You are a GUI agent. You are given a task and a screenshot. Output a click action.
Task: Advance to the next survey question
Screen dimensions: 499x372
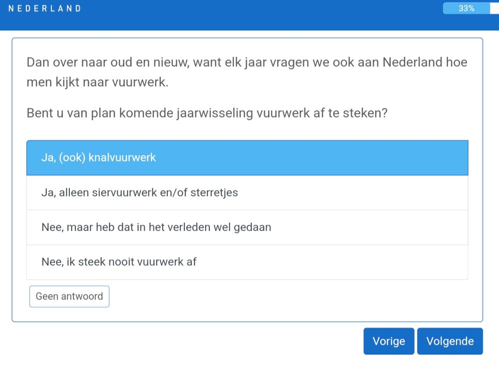click(x=450, y=341)
